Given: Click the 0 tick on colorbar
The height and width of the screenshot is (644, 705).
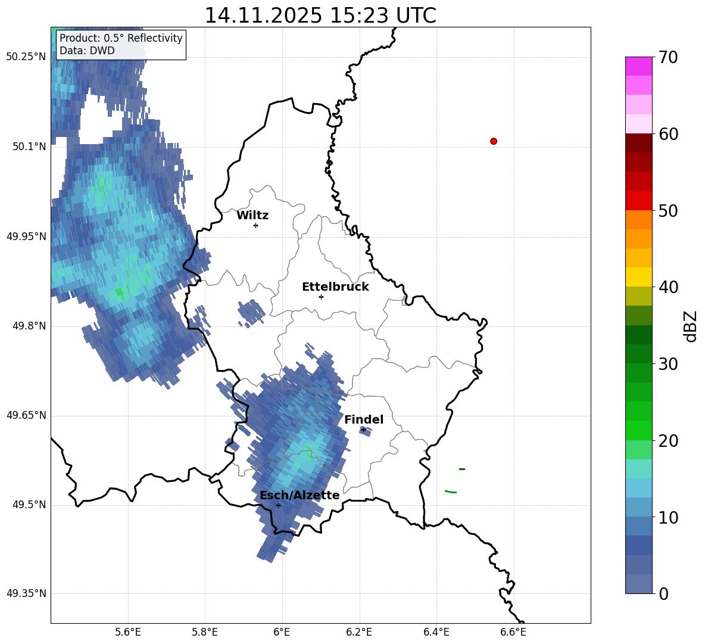Looking at the screenshot, I should click(x=663, y=594).
